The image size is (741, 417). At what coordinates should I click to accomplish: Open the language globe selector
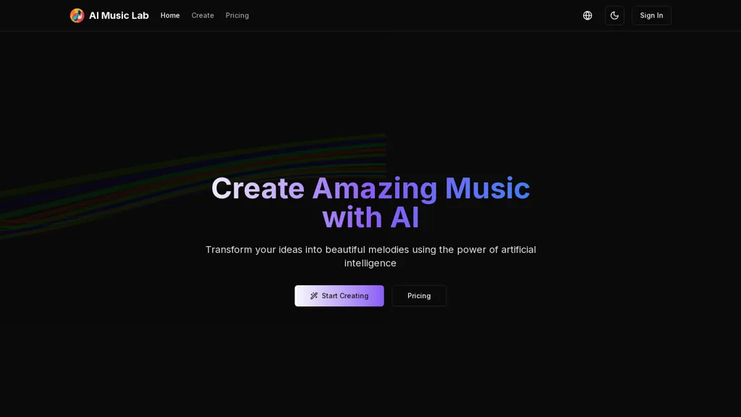point(588,16)
